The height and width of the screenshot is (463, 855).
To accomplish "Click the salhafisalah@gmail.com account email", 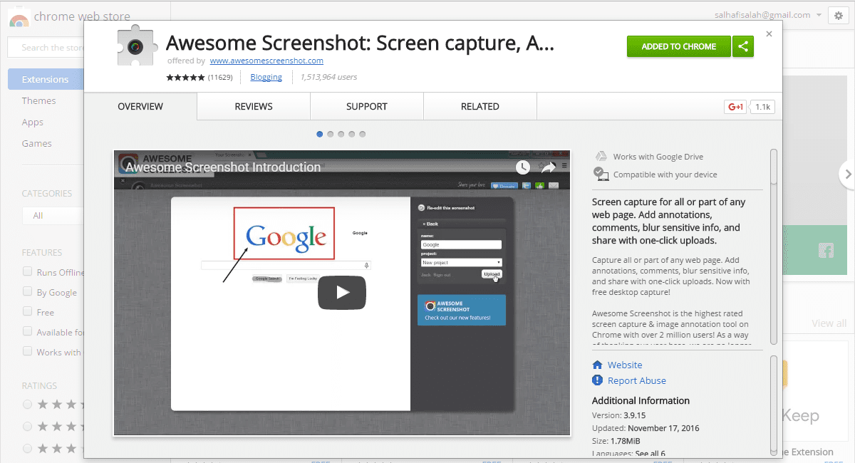I will click(762, 15).
